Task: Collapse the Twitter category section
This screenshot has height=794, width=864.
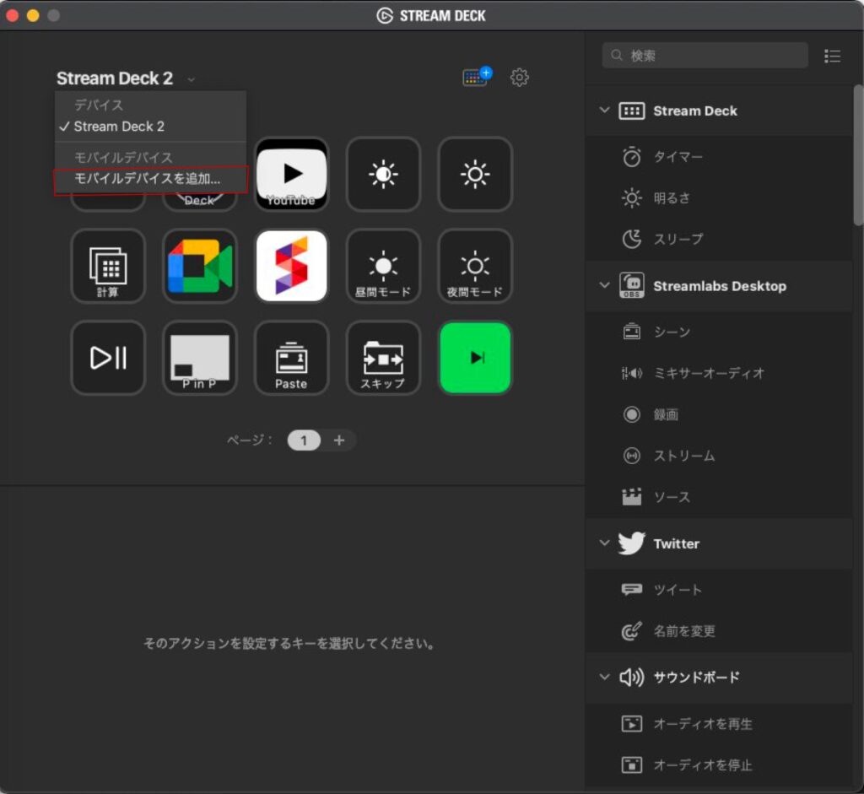Action: (604, 543)
